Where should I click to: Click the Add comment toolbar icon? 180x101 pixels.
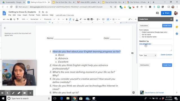click(x=88, y=19)
